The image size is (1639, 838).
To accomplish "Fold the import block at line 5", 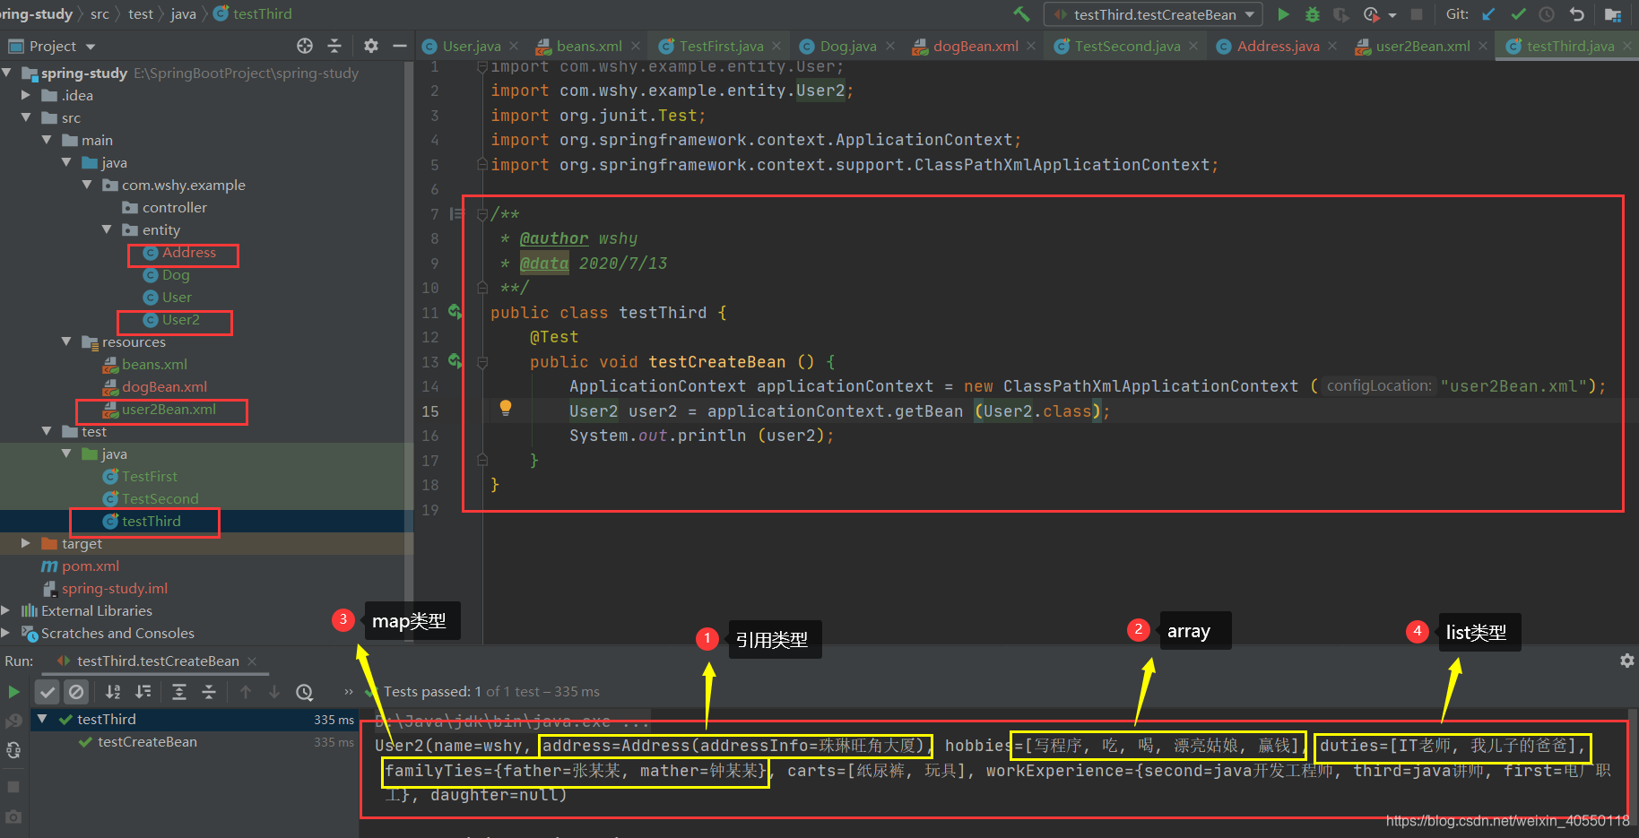I will 482,165.
